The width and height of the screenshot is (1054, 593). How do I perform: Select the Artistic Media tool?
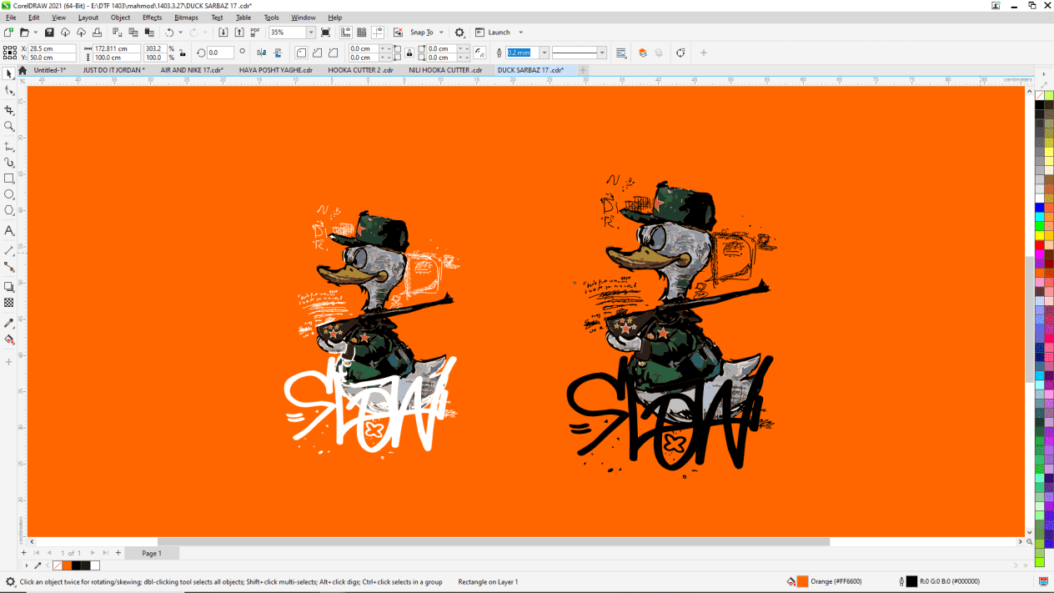[9, 163]
